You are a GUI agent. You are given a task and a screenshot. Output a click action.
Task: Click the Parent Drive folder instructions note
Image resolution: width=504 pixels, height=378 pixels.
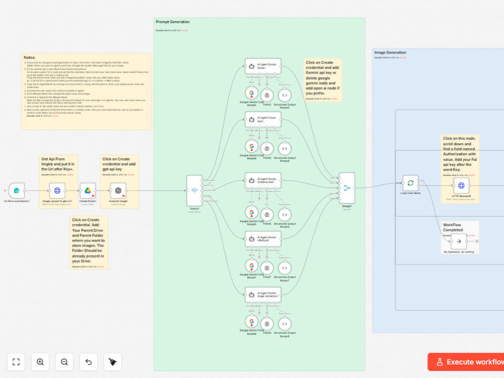coord(88,240)
